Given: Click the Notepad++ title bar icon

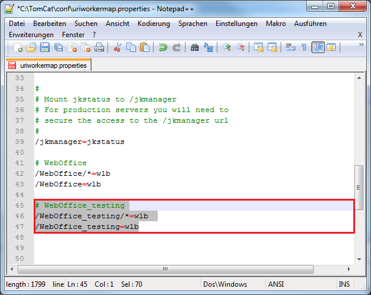Looking at the screenshot, I should [9, 8].
